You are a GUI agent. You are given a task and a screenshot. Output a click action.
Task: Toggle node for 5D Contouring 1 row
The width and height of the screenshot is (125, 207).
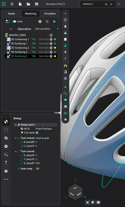pyautogui.click(x=51, y=39)
